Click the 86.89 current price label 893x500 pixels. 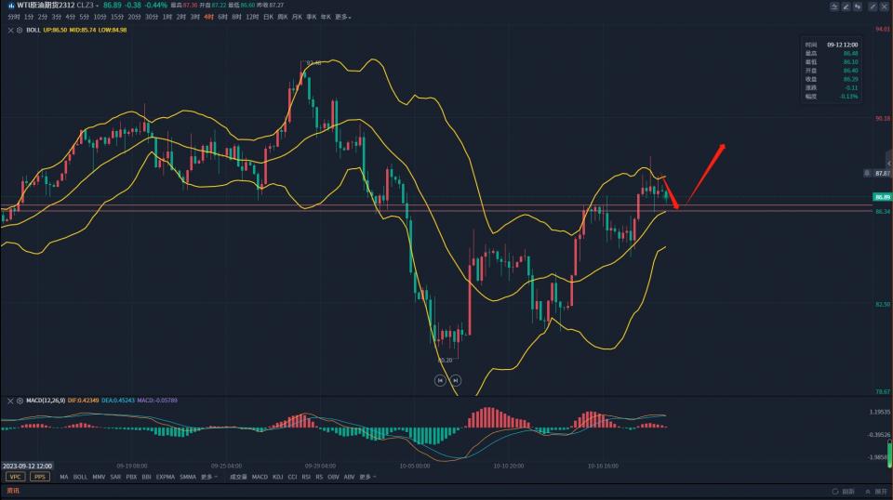(x=882, y=197)
